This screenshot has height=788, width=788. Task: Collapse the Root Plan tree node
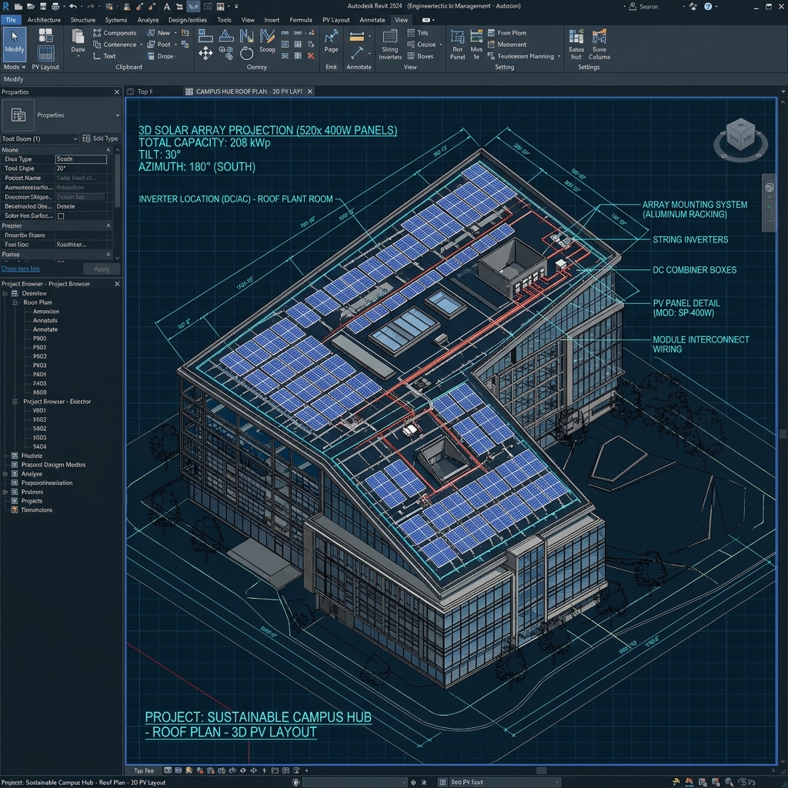[15, 302]
